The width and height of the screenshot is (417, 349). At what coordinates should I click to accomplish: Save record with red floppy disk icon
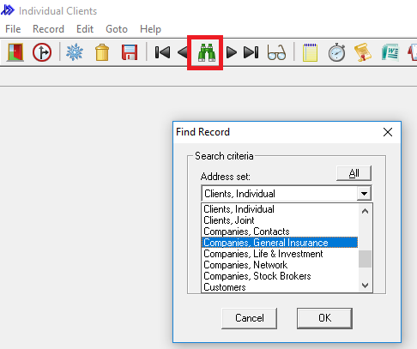pos(130,52)
